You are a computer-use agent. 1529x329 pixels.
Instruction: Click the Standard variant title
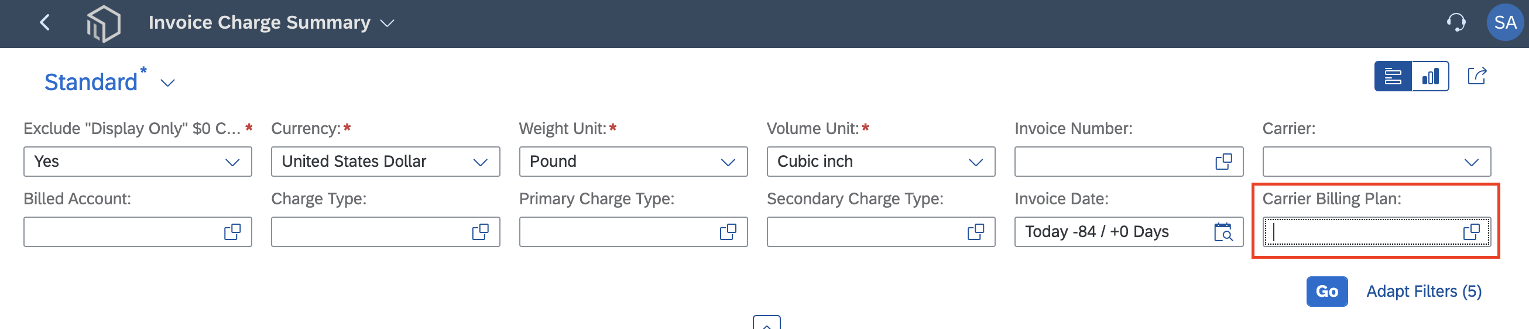tap(91, 82)
